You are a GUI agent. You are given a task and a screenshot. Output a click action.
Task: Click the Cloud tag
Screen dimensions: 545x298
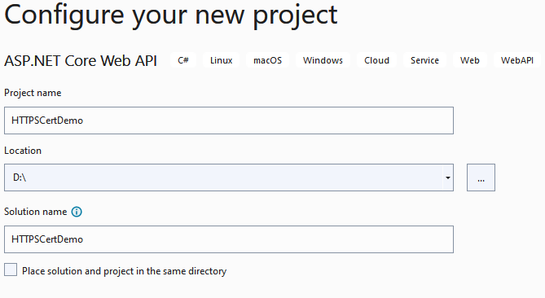(376, 60)
